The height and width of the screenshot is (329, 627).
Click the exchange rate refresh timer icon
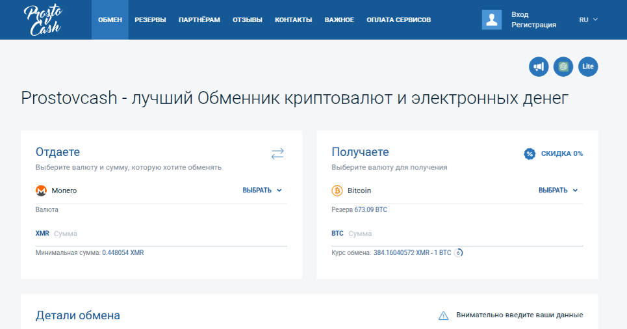[x=458, y=252]
